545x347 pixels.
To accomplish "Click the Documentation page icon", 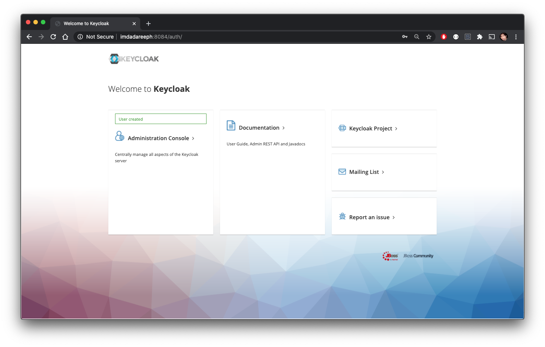I will coord(231,126).
